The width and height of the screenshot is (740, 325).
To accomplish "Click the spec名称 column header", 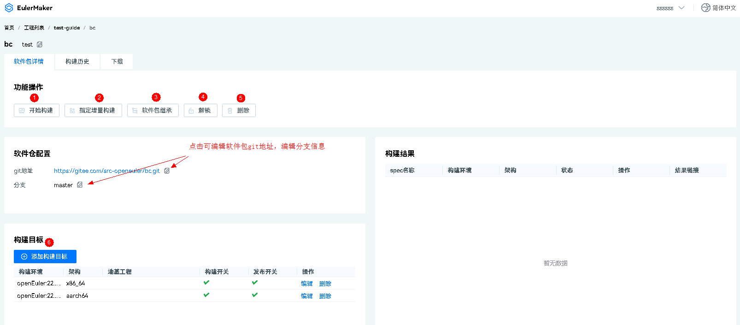I will 402,171.
